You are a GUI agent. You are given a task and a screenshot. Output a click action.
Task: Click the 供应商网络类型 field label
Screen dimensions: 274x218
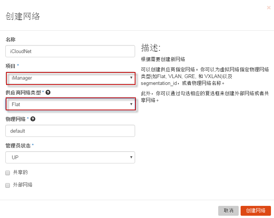[x=23, y=92]
